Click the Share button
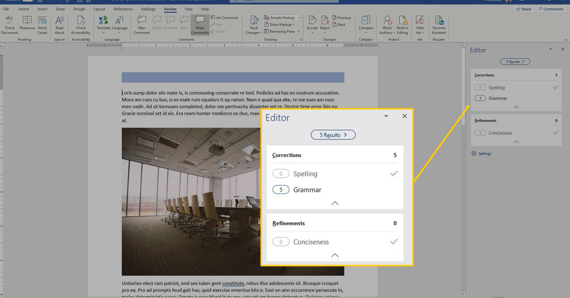The height and width of the screenshot is (298, 570). tap(524, 9)
